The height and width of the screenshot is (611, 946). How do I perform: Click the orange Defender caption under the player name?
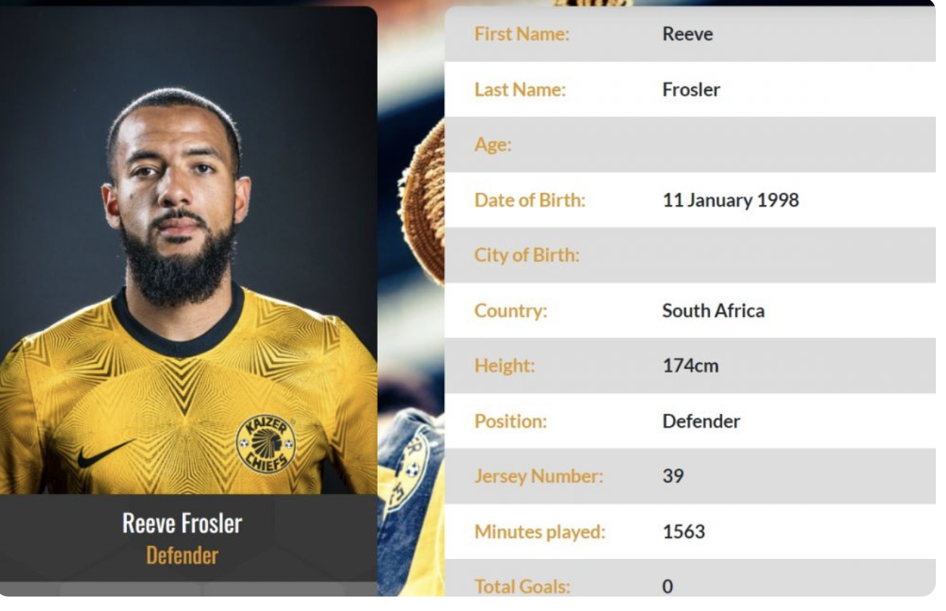click(182, 555)
